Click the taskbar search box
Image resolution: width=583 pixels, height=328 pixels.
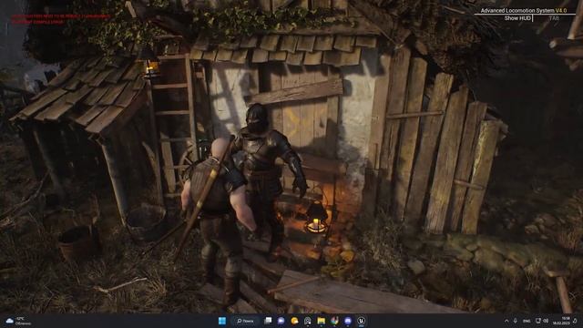[245, 321]
